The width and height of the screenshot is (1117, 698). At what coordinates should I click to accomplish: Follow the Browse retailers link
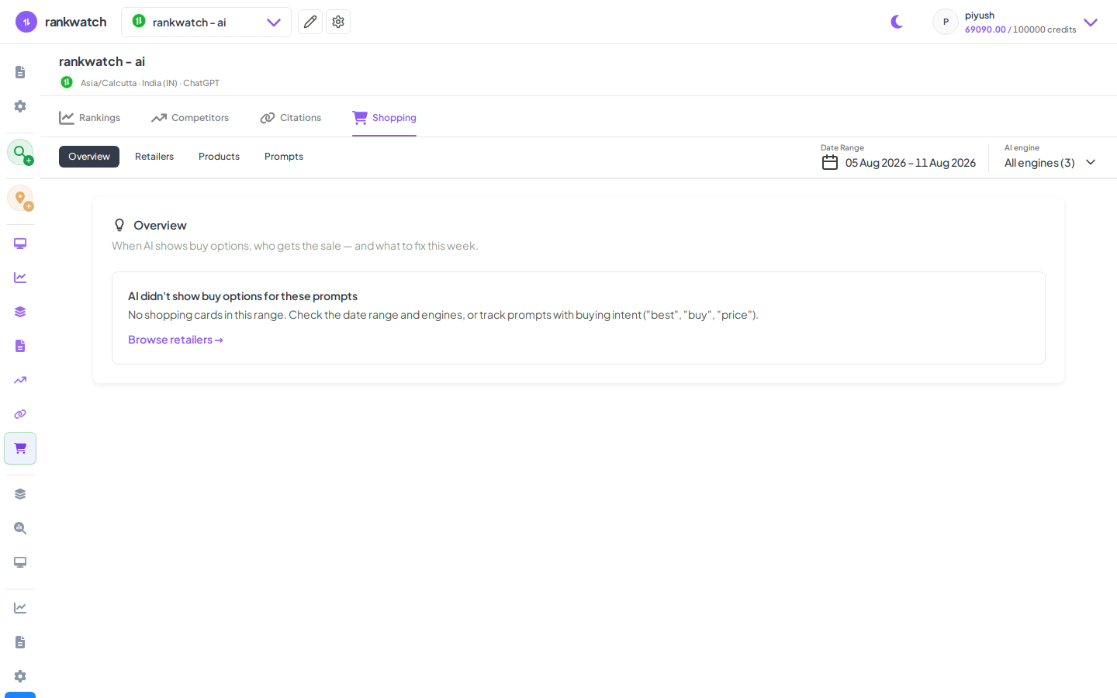pyautogui.click(x=175, y=340)
